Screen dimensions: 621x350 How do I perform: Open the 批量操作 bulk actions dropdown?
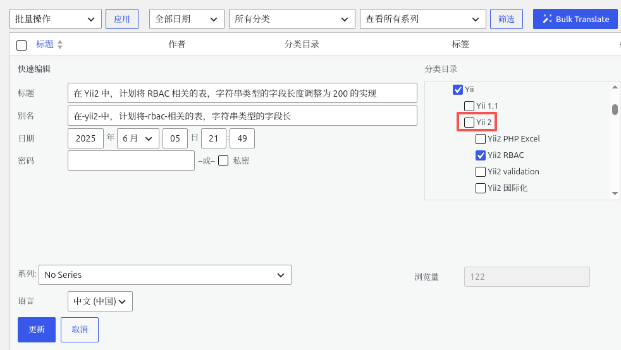(x=56, y=19)
